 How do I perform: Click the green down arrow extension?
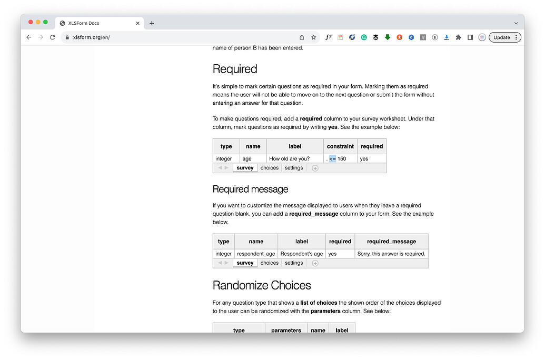tap(388, 37)
